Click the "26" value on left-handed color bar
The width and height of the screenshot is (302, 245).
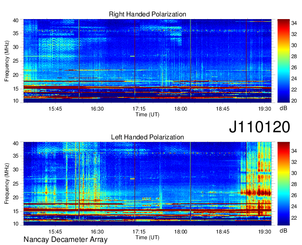[294, 195]
